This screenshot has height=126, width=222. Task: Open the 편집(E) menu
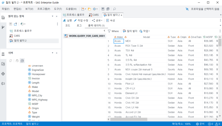pos(18,9)
